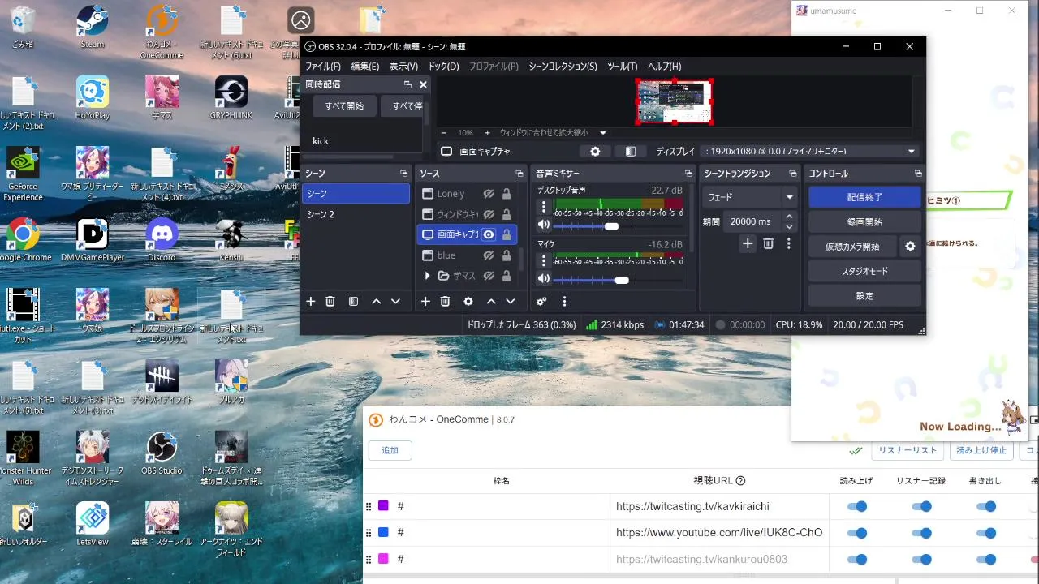Open OBS Studio desktop shortcut
1039x584 pixels.
click(x=162, y=453)
